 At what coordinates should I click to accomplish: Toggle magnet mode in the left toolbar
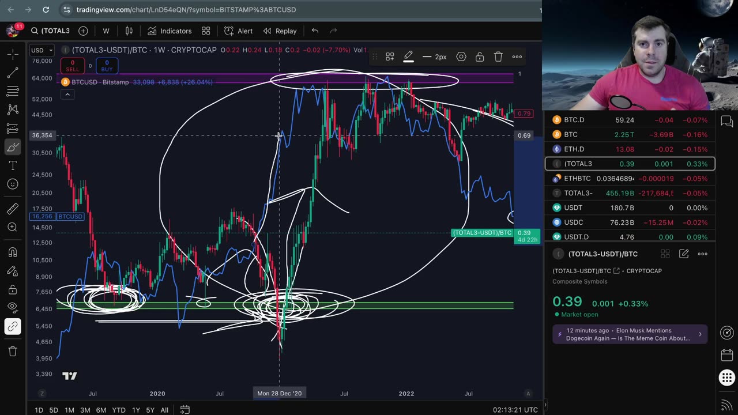[13, 252]
